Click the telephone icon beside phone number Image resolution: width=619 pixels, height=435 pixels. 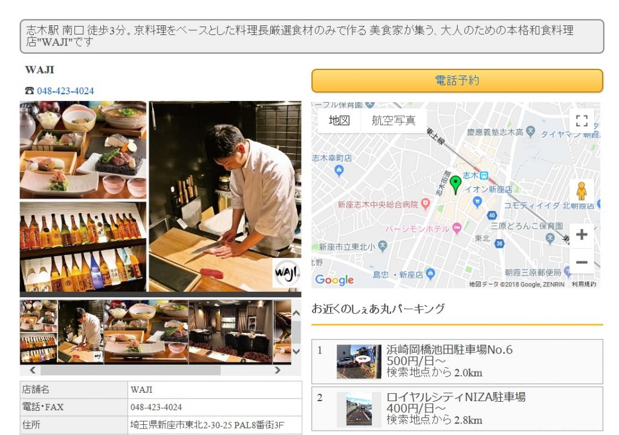pos(30,91)
